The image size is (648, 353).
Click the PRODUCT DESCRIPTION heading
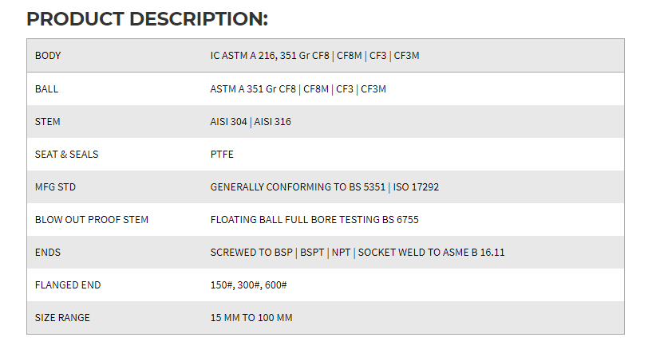click(147, 19)
